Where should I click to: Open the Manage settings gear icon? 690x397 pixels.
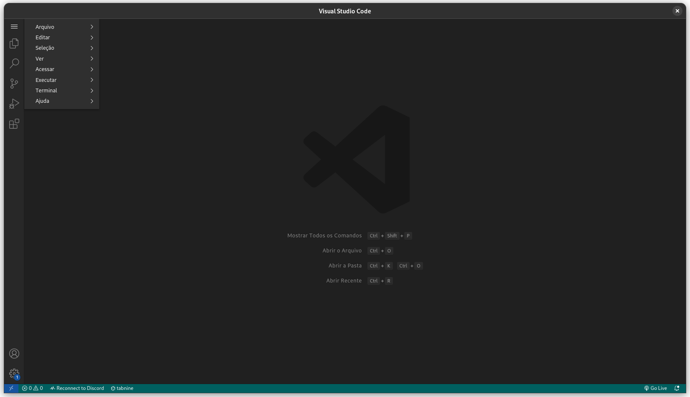click(x=14, y=373)
